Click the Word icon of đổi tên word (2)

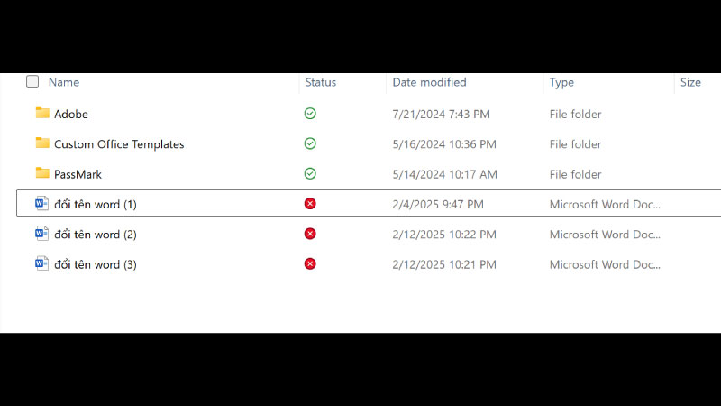coord(41,234)
